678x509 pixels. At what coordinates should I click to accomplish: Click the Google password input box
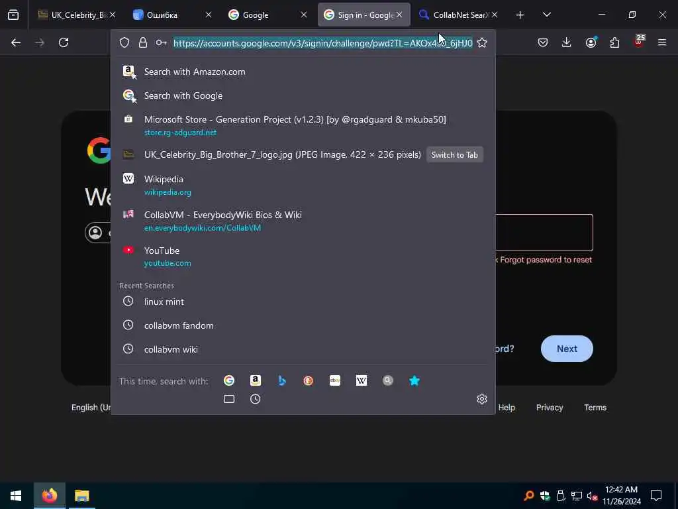[544, 233]
